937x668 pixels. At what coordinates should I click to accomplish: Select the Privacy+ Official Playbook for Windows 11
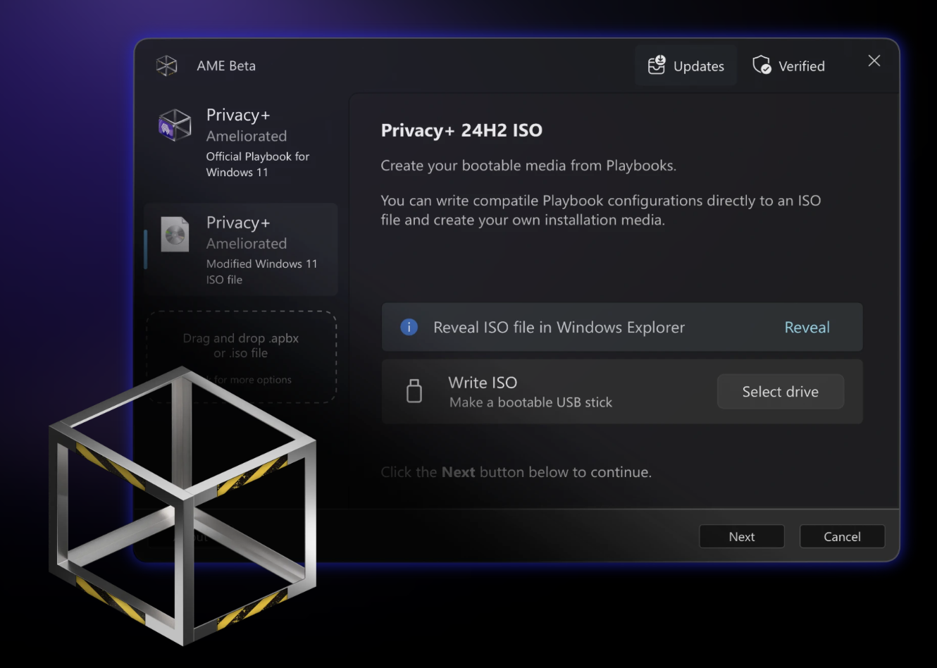coord(241,143)
